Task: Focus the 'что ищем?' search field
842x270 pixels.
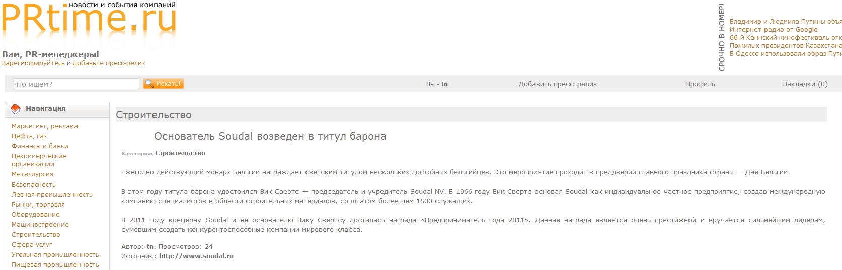Action: pos(76,84)
